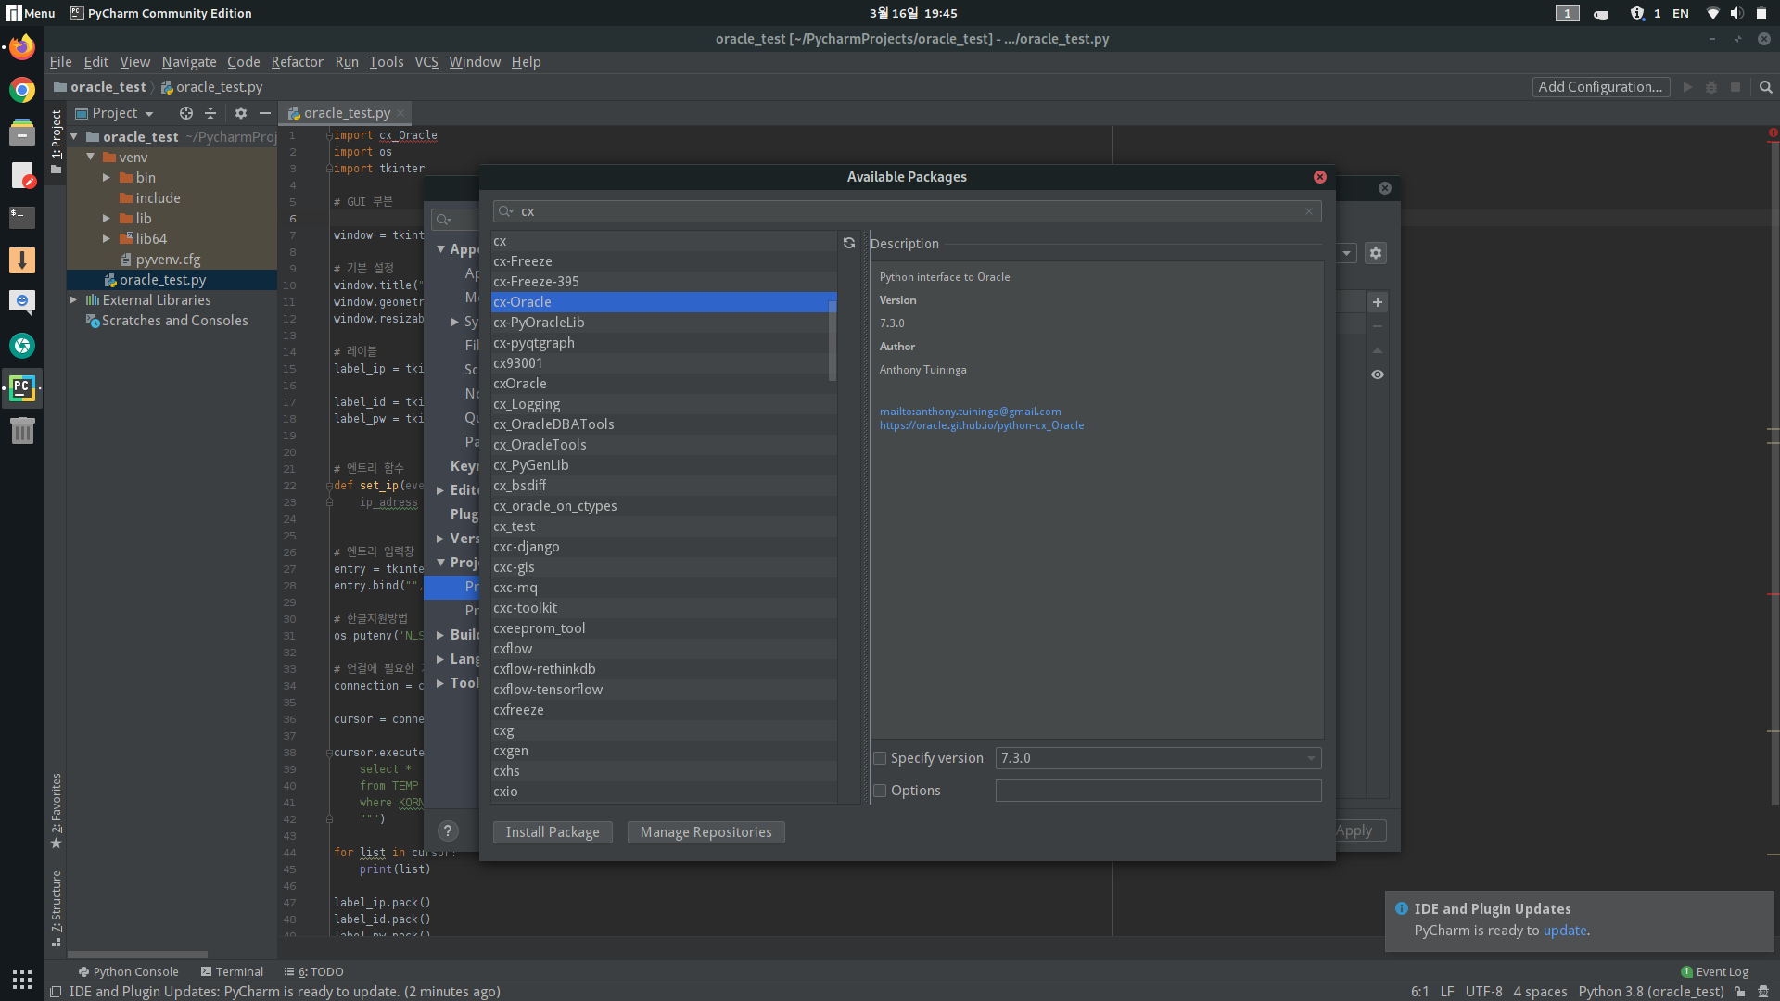Screen dimensions: 1780x1001
Task: Click the package search field
Action: pyautogui.click(x=909, y=211)
